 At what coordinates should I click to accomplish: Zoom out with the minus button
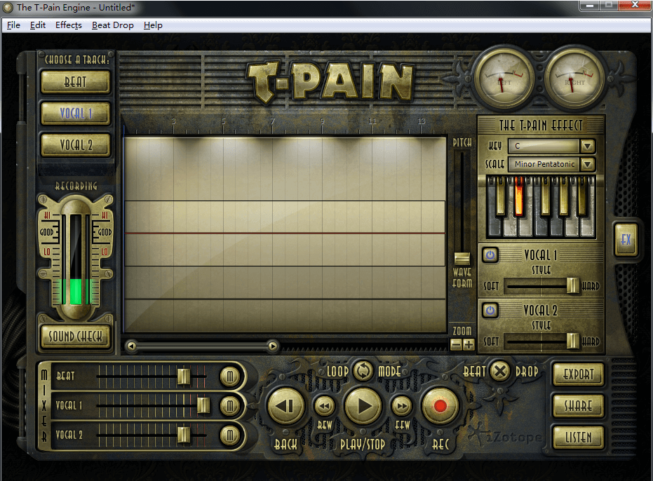pos(456,344)
